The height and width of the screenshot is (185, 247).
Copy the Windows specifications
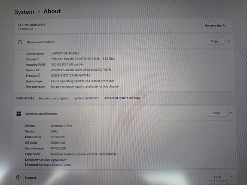coord(216,113)
